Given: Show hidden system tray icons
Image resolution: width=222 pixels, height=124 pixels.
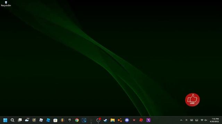Looking at the screenshot, I should pos(181,120).
